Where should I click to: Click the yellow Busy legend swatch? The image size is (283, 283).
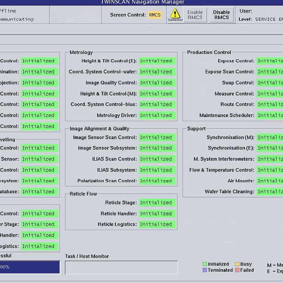(x=237, y=264)
